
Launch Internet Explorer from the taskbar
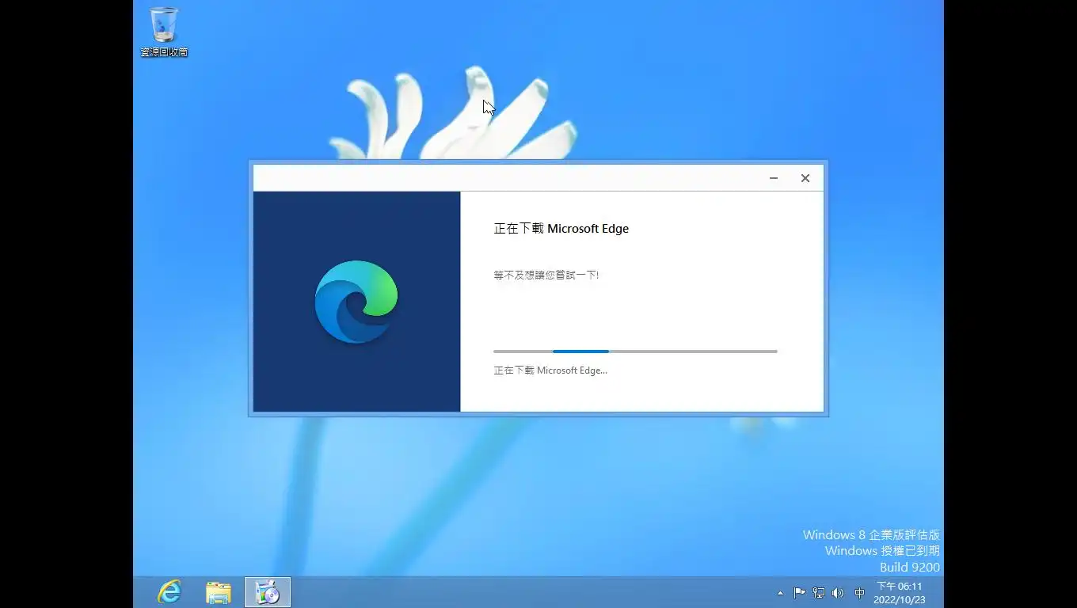[169, 592]
